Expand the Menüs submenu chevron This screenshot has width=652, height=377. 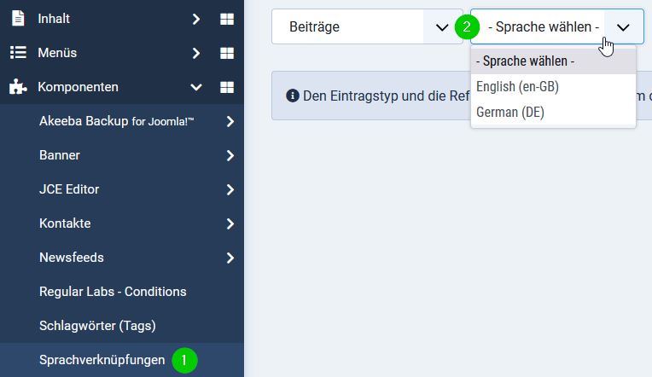tap(196, 53)
